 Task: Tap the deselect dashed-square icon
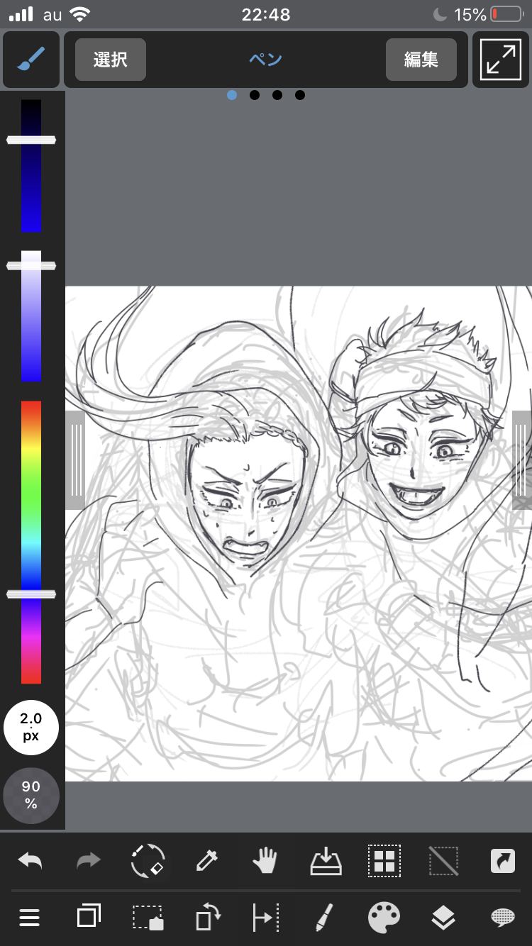pos(443,862)
